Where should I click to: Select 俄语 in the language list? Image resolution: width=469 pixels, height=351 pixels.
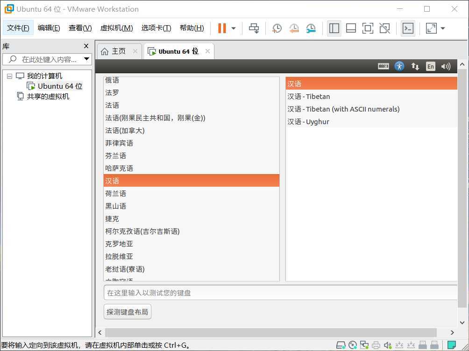point(192,80)
